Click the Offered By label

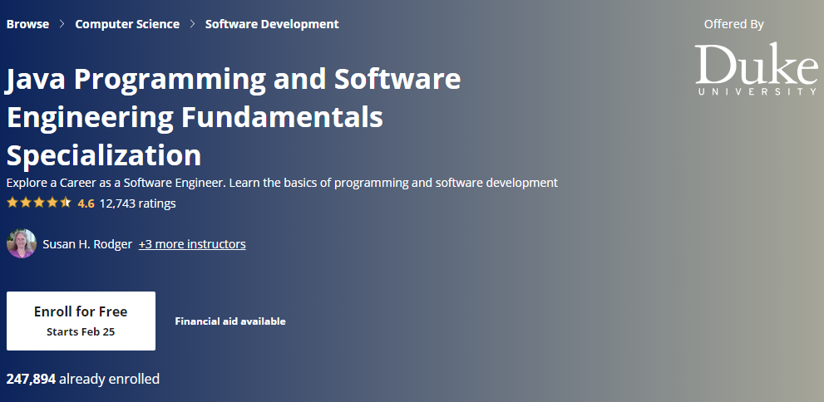(734, 24)
